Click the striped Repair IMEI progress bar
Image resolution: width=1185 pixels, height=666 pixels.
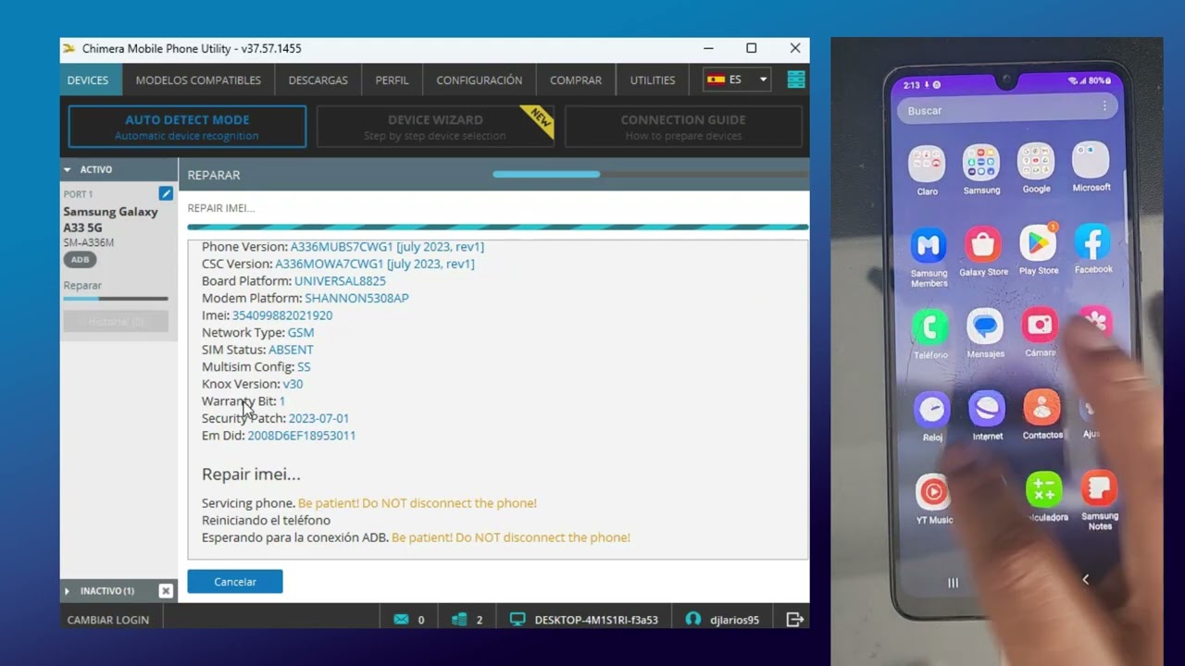point(498,227)
